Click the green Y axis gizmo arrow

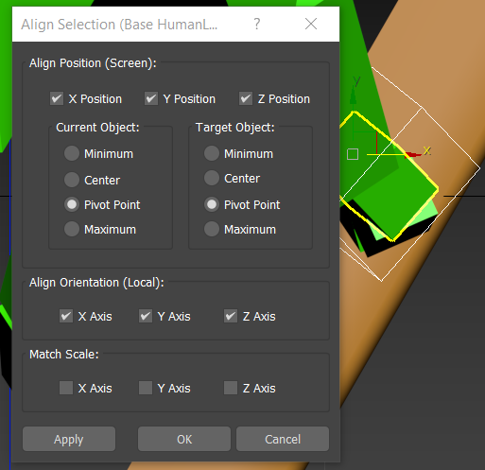coord(354,96)
